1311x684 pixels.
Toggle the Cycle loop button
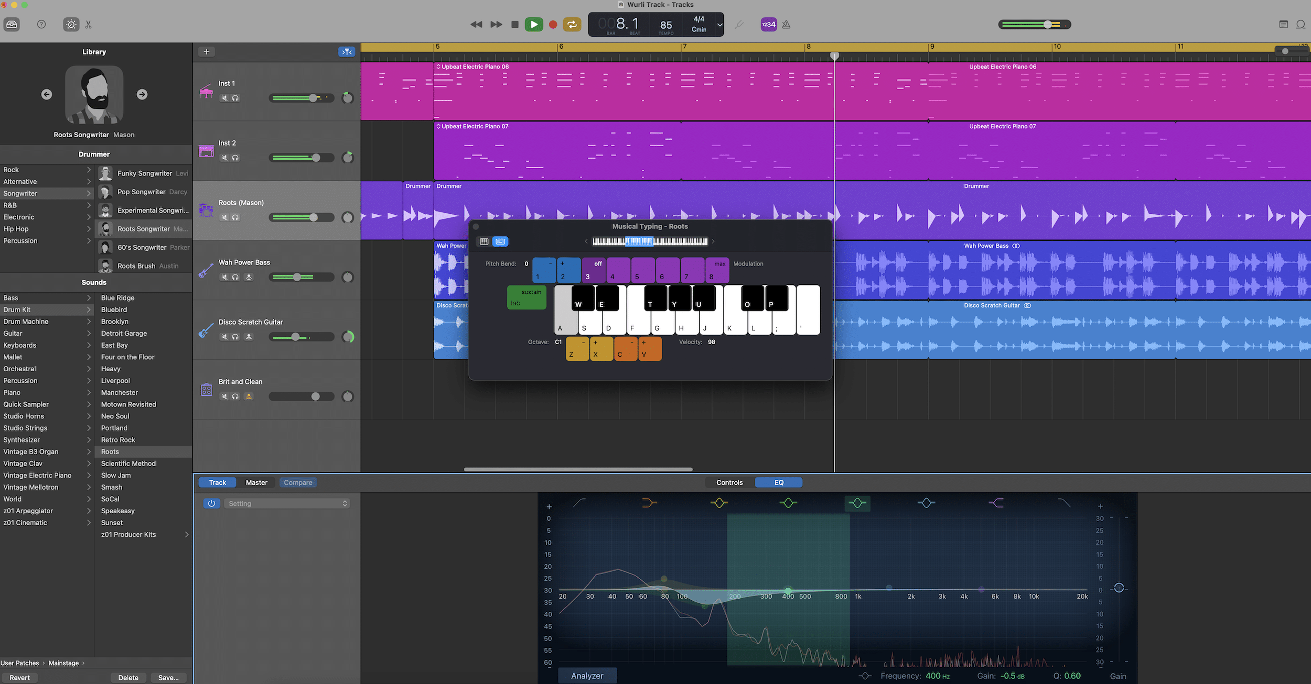[x=572, y=25]
